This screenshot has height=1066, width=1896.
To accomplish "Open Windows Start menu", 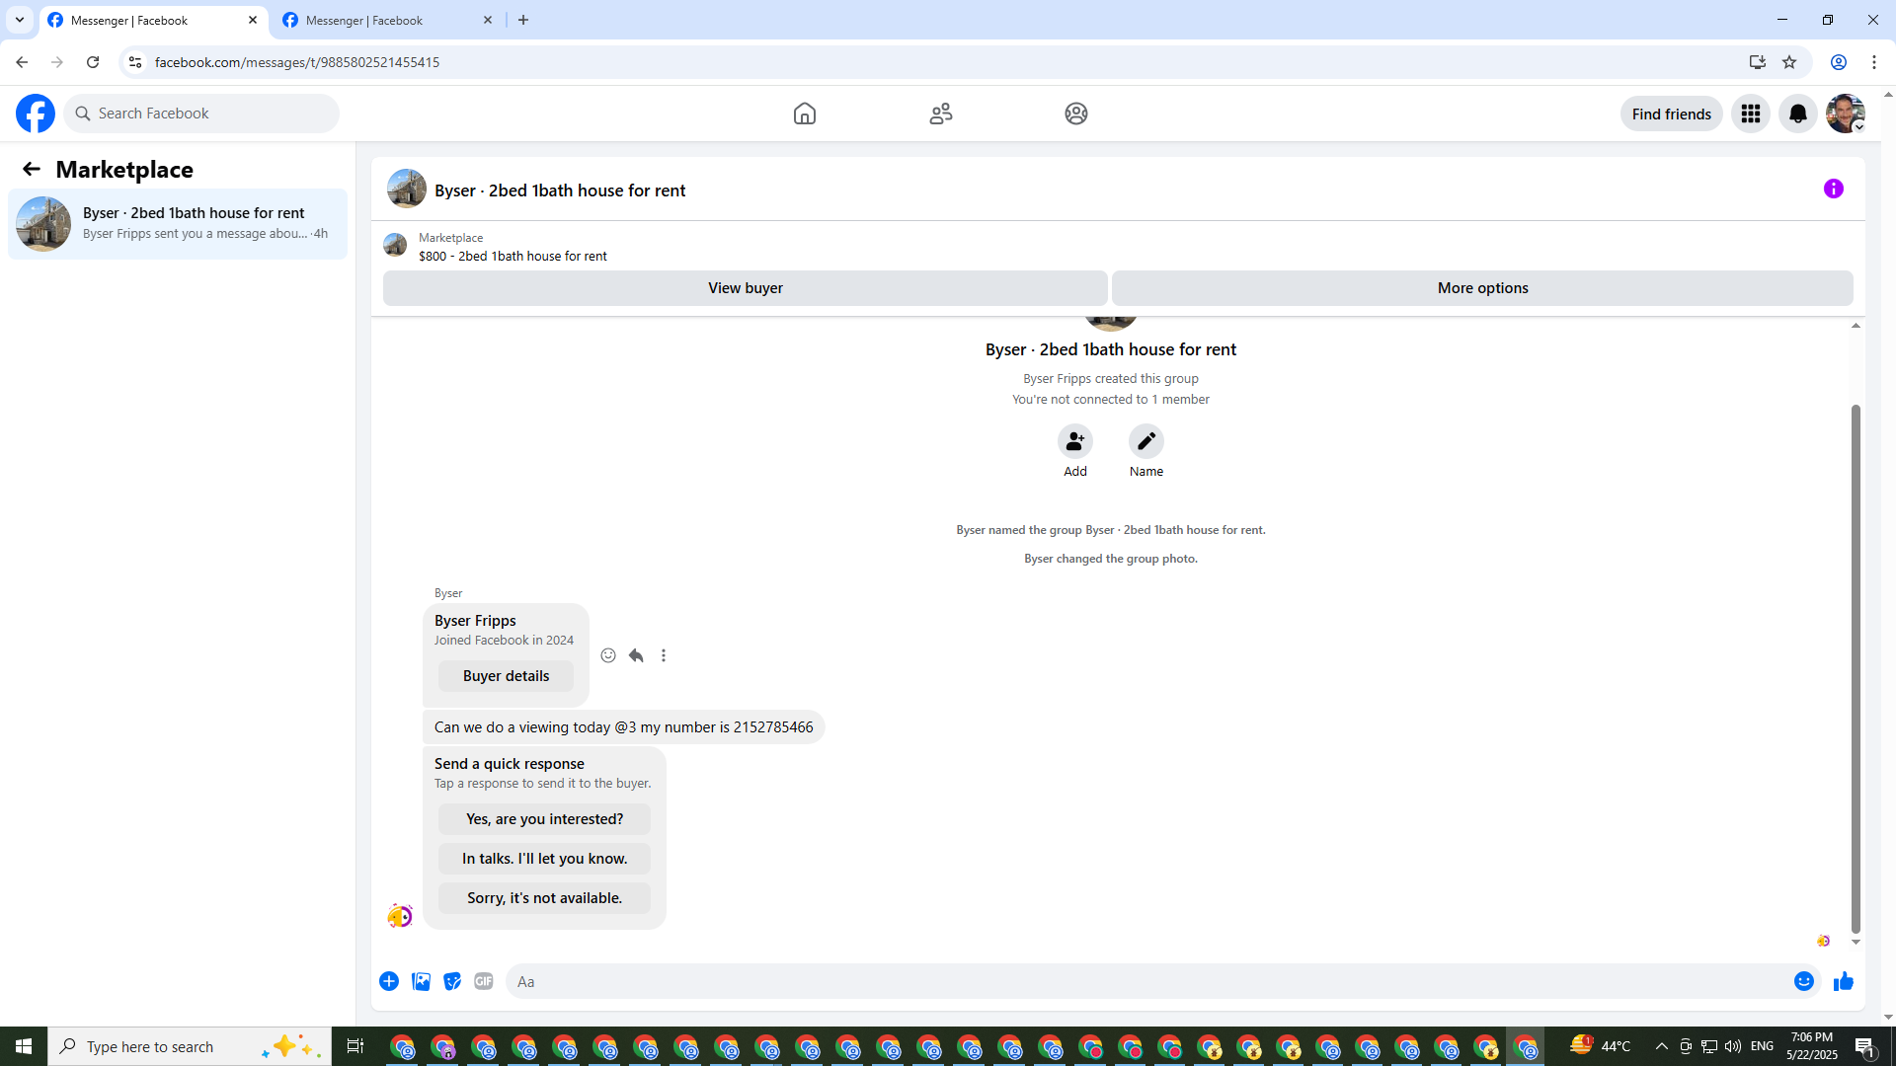I will [24, 1046].
